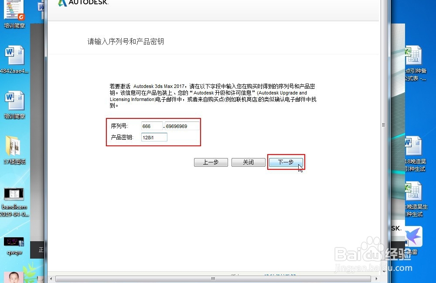This screenshot has width=436, height=283.
Task: Select the heading 请输入序列号和产品密钥
Action: pos(126,42)
